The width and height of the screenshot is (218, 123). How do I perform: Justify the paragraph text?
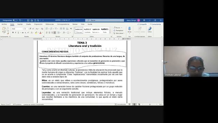click(x=54, y=32)
